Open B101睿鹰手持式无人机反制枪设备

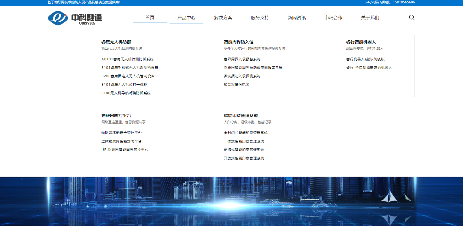click(x=130, y=68)
